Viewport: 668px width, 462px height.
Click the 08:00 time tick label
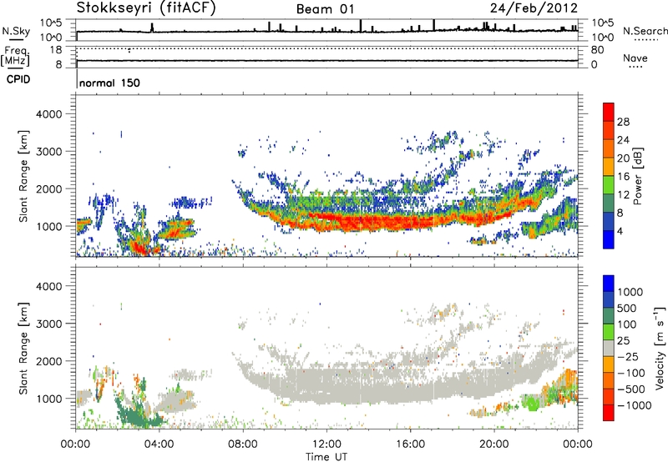coord(243,444)
